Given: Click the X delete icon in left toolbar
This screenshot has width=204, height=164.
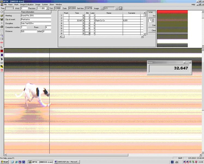Looking at the screenshot, I should pos(2,23).
